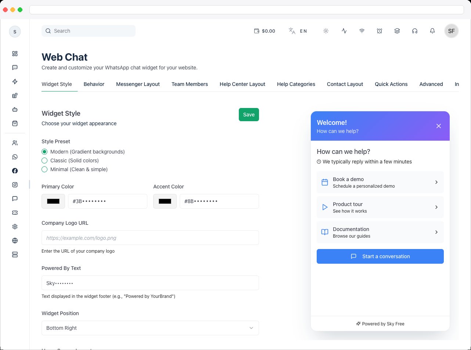
Task: Switch to the Messenger Layout tab
Action: 138,84
